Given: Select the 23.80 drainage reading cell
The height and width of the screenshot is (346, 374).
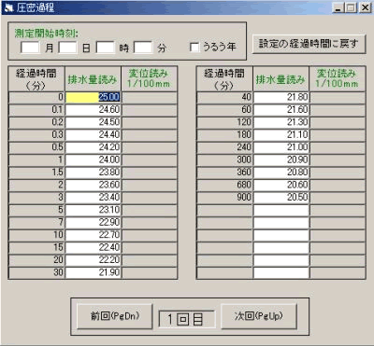Looking at the screenshot, I should click(x=93, y=173).
